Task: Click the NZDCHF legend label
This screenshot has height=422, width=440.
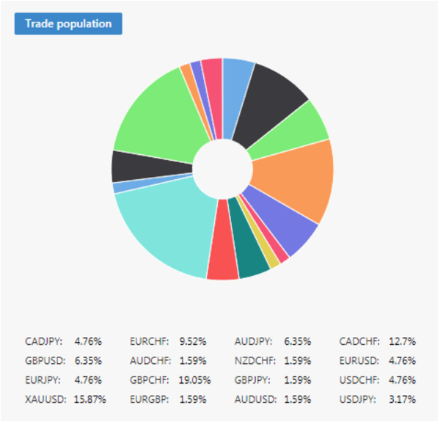Action: pyautogui.click(x=254, y=360)
